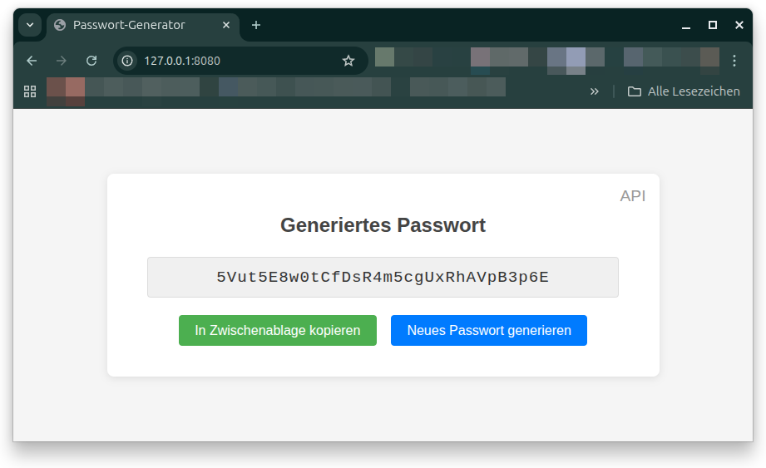Open a new browser tab

[x=256, y=25]
